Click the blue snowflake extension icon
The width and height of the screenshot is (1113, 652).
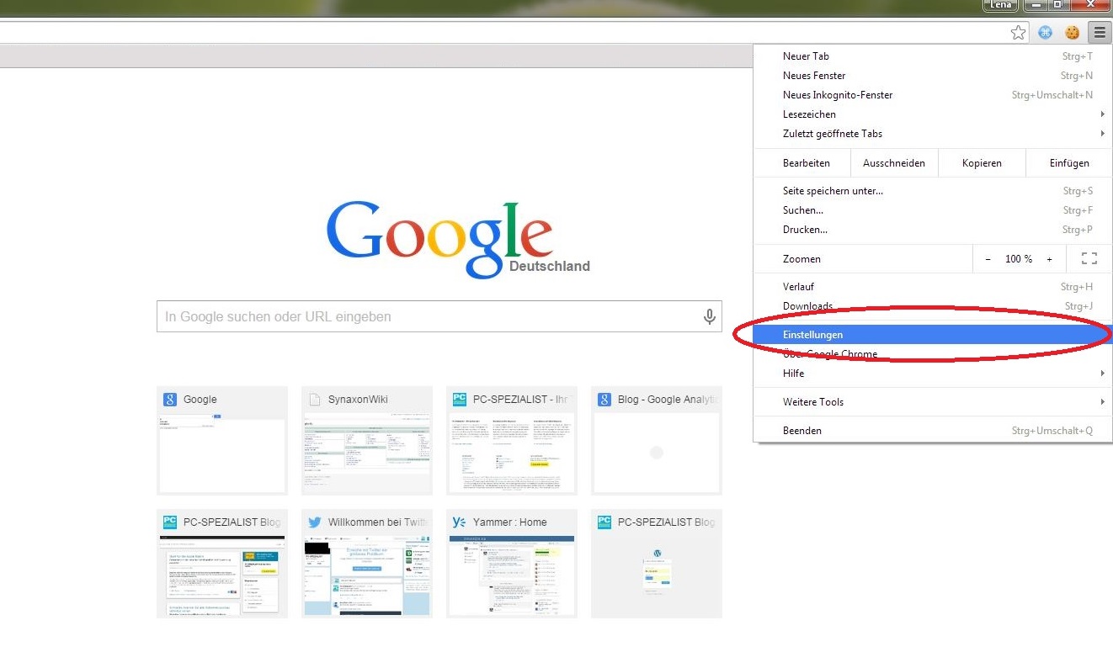coord(1046,33)
